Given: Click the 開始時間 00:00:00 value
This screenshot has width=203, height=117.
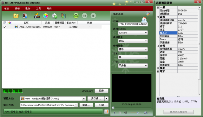Looking at the screenshot, I should point(187,10).
